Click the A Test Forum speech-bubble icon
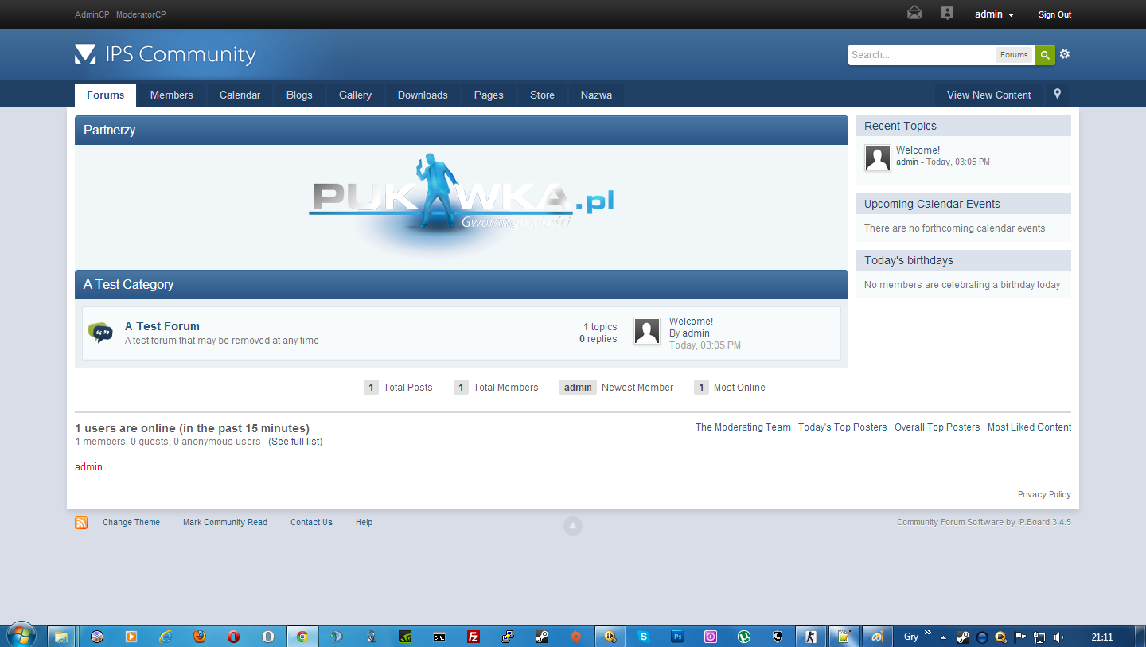This screenshot has width=1146, height=647. coord(100,333)
